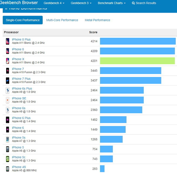Open the iPhone 8 link
177x177 pixels.
coord(18,49)
